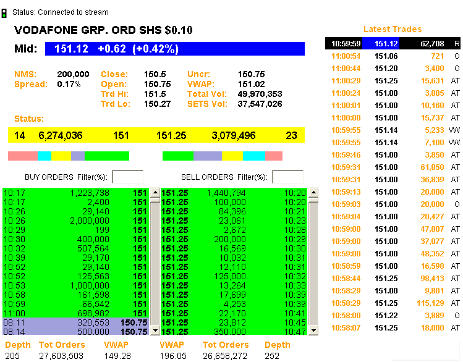
Task: Click the Status: Connected to stream text
Action: click(x=61, y=12)
